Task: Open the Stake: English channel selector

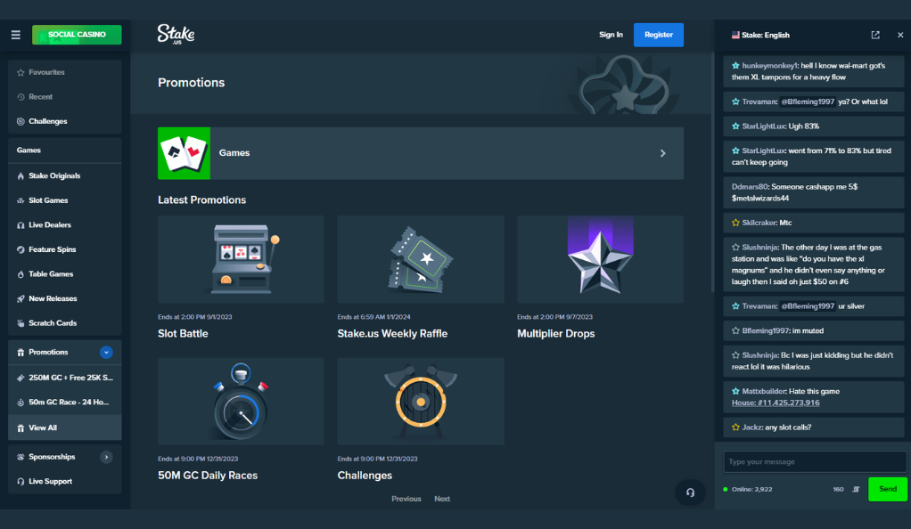Action: tap(760, 35)
